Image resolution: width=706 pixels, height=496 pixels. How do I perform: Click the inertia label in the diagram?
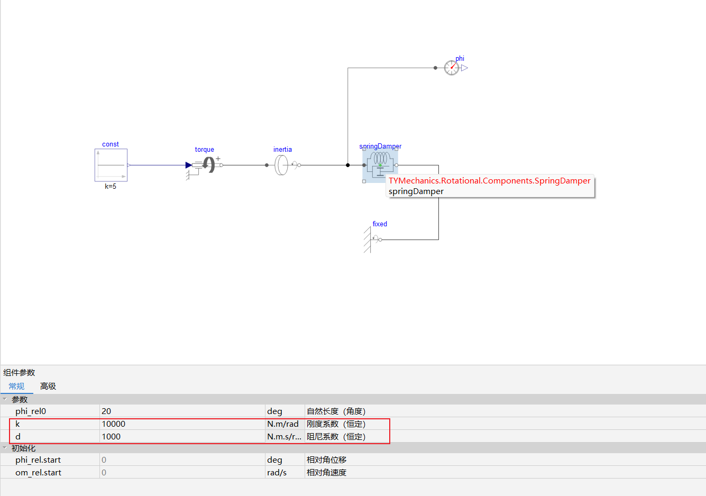click(x=282, y=149)
